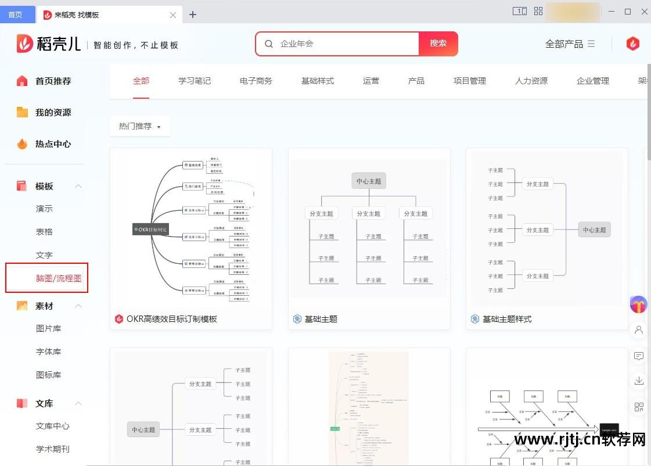Open the fishbone diagram template thumbnail
The image size is (651, 466).
coord(547,408)
